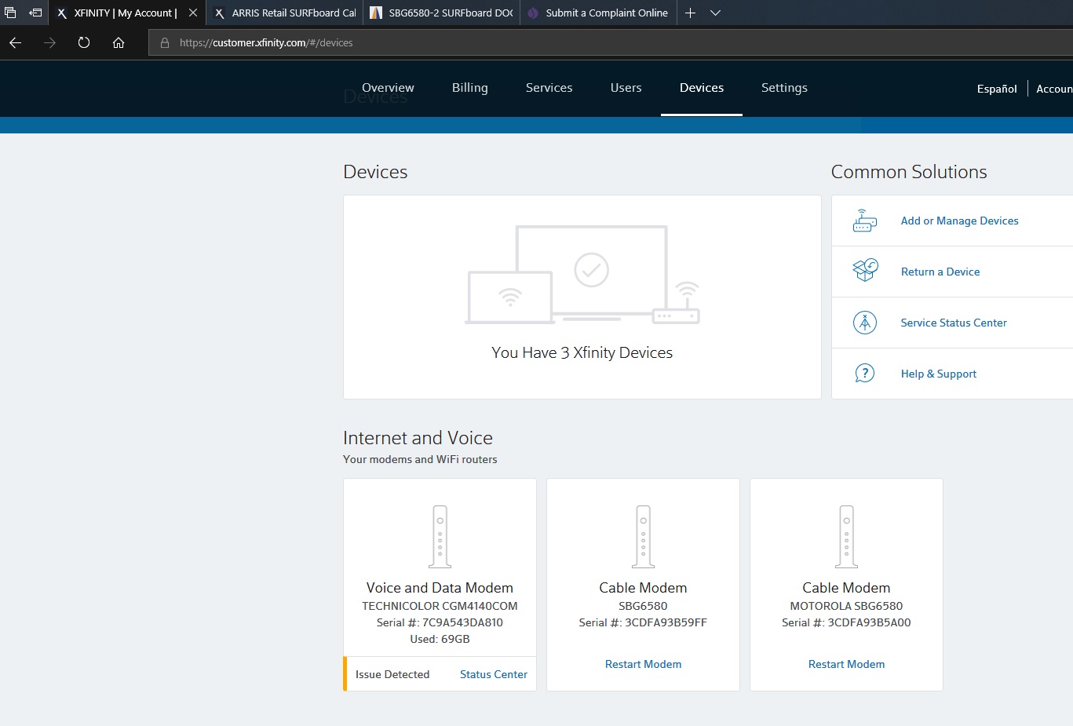Restart the SBG6580 cable modem
The width and height of the screenshot is (1073, 726).
pos(643,664)
